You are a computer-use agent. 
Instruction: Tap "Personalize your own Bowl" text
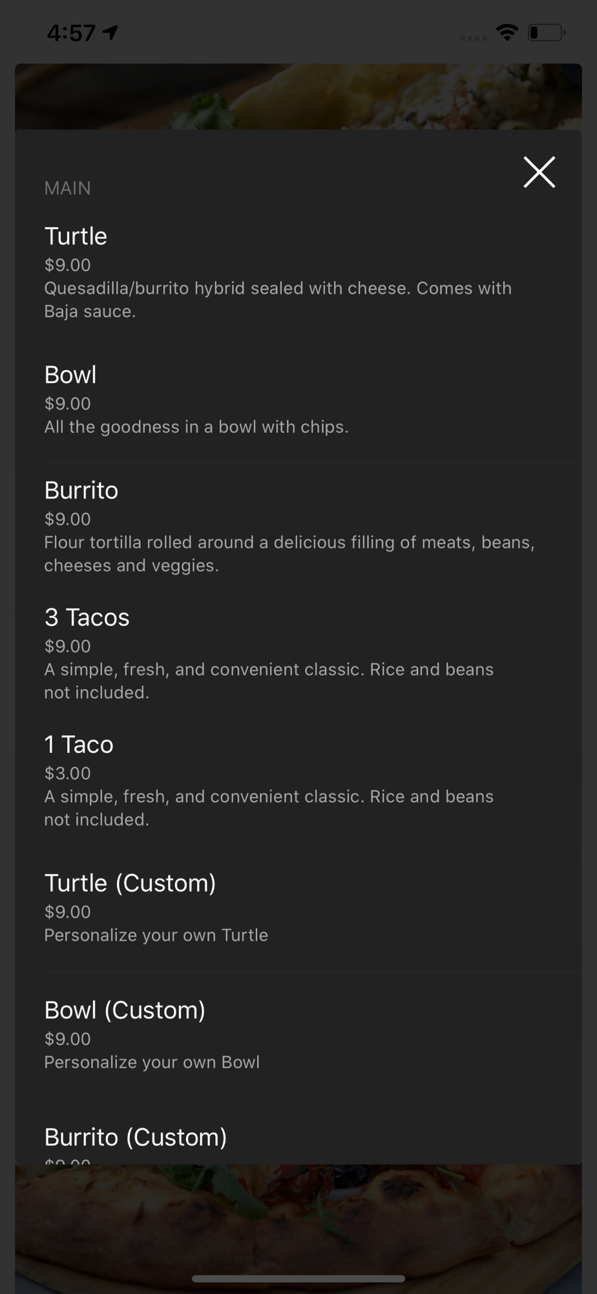coord(152,1062)
